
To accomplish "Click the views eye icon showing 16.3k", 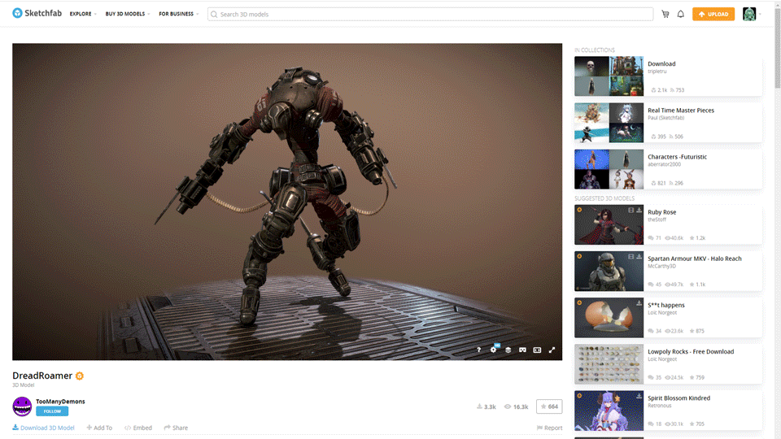I will (x=508, y=406).
